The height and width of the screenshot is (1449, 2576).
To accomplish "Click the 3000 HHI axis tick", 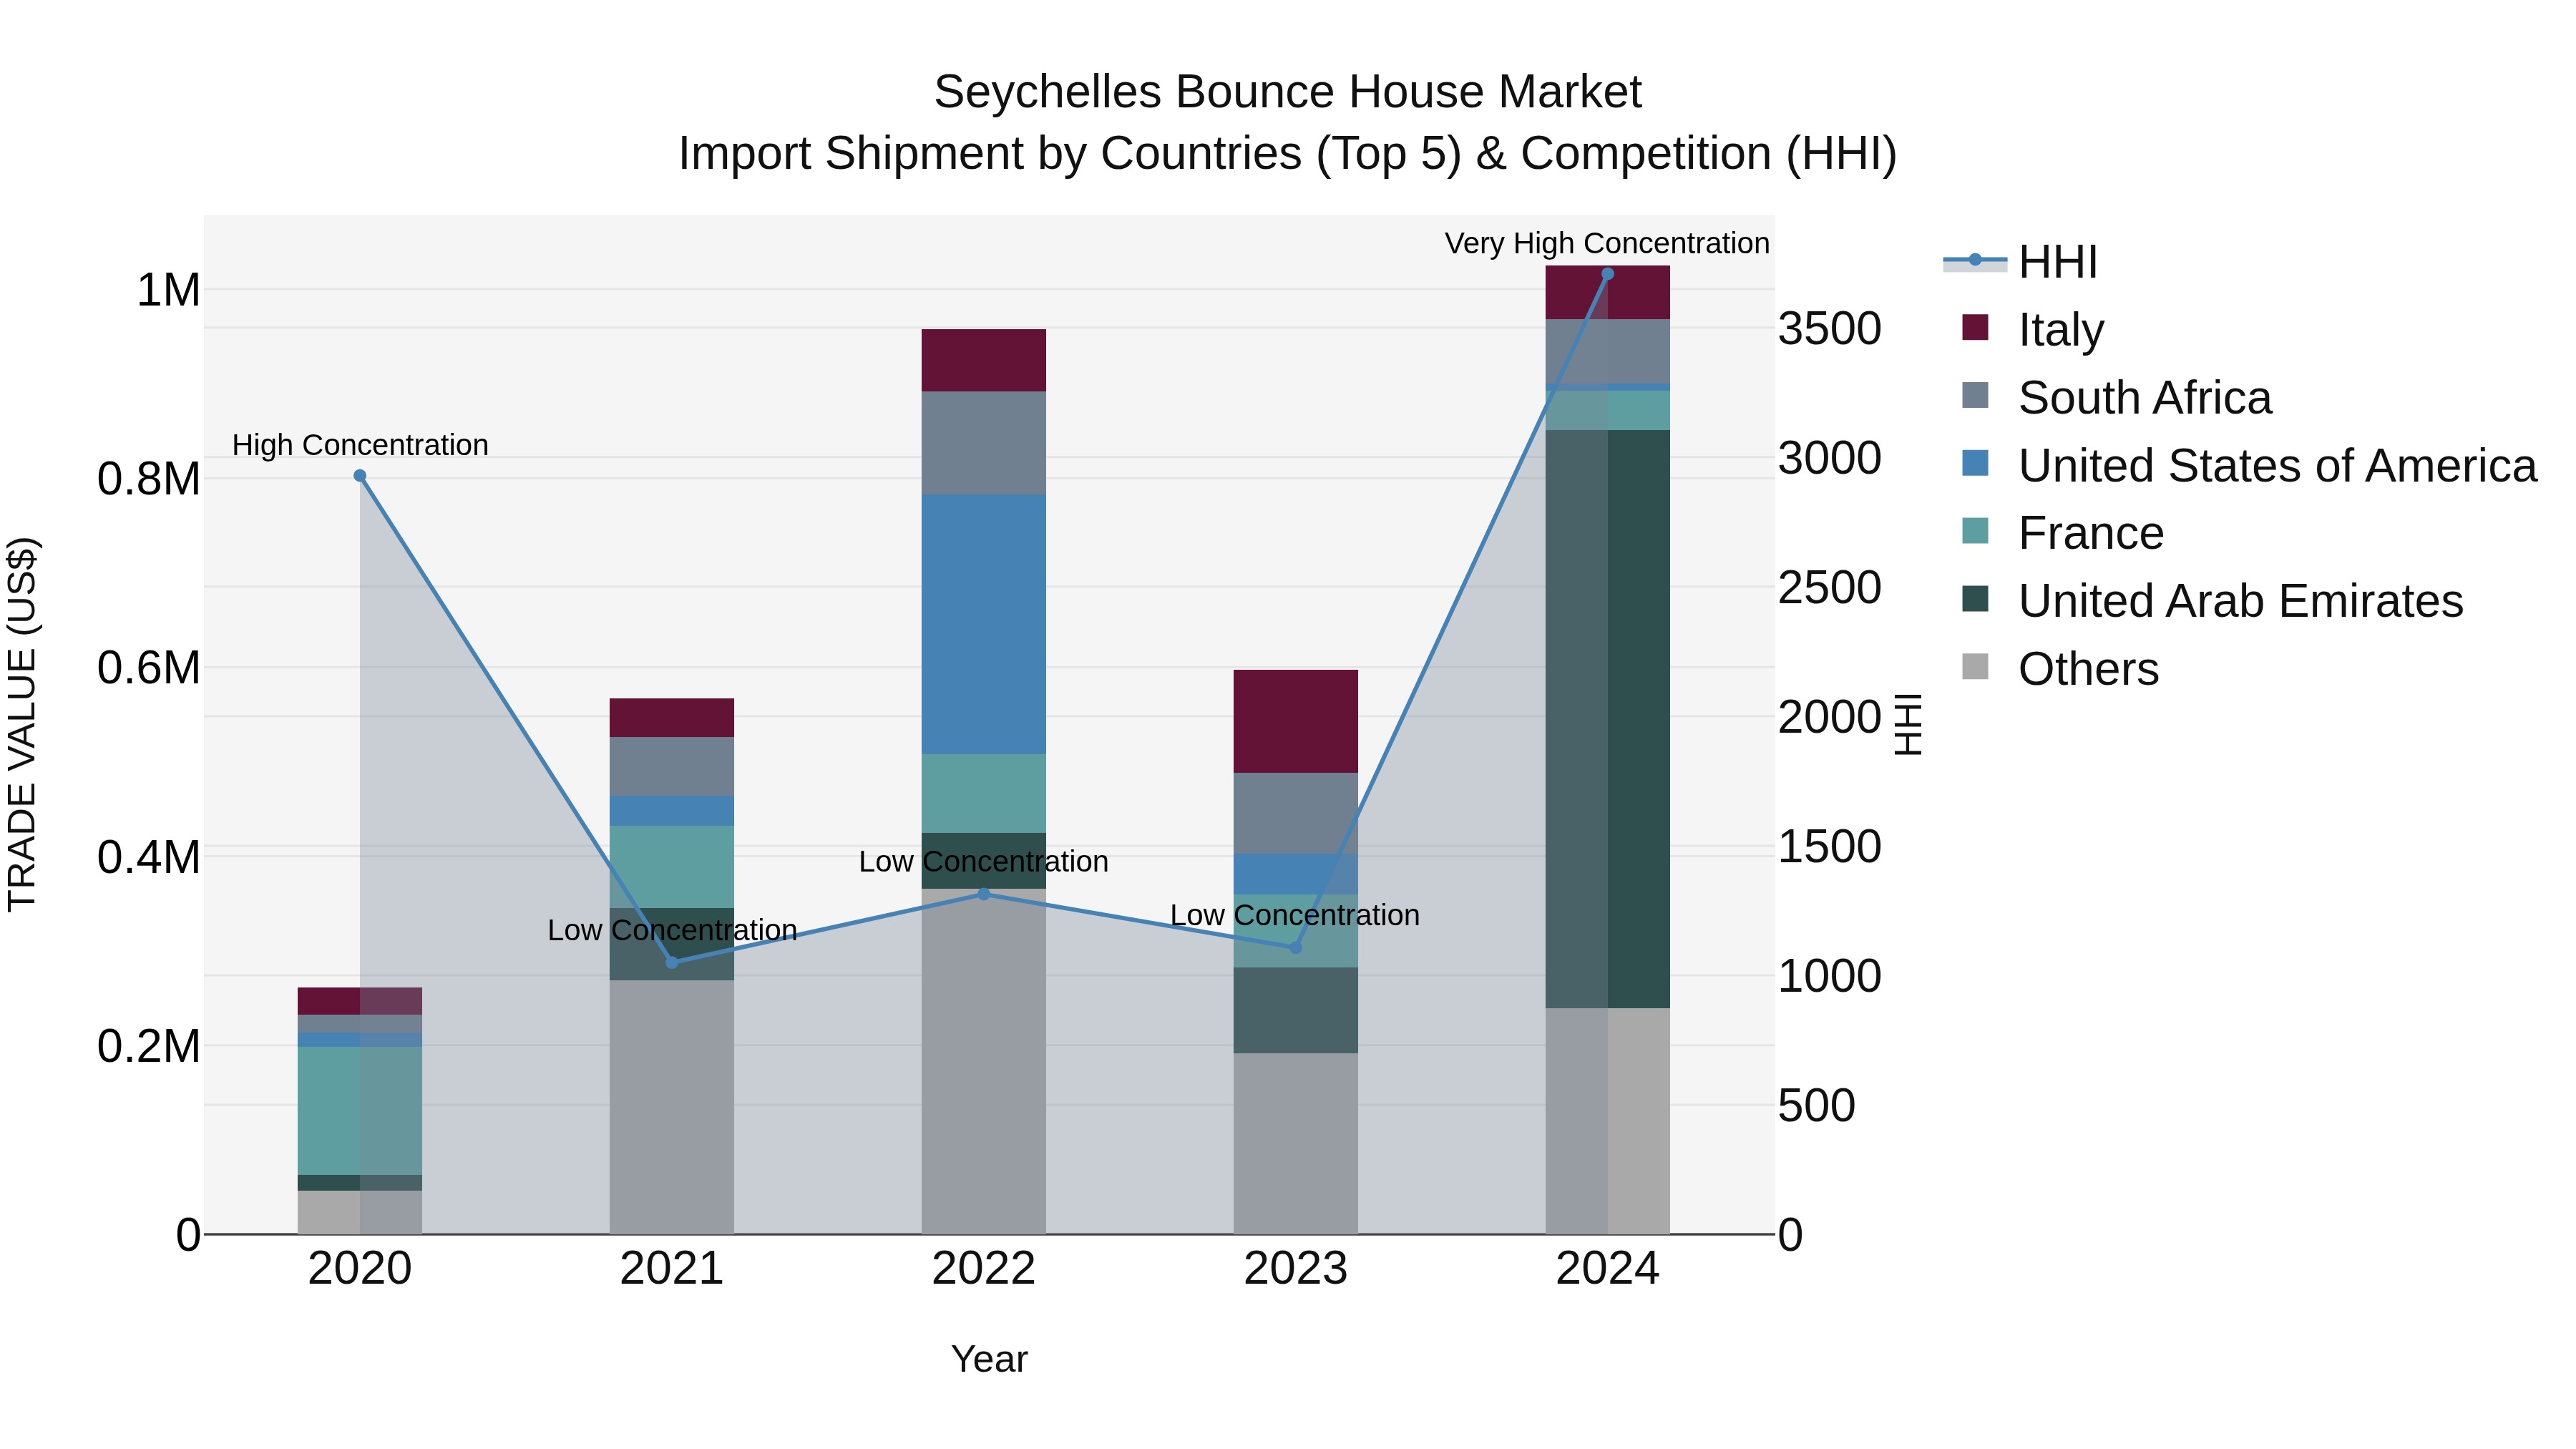I will pos(1830,458).
